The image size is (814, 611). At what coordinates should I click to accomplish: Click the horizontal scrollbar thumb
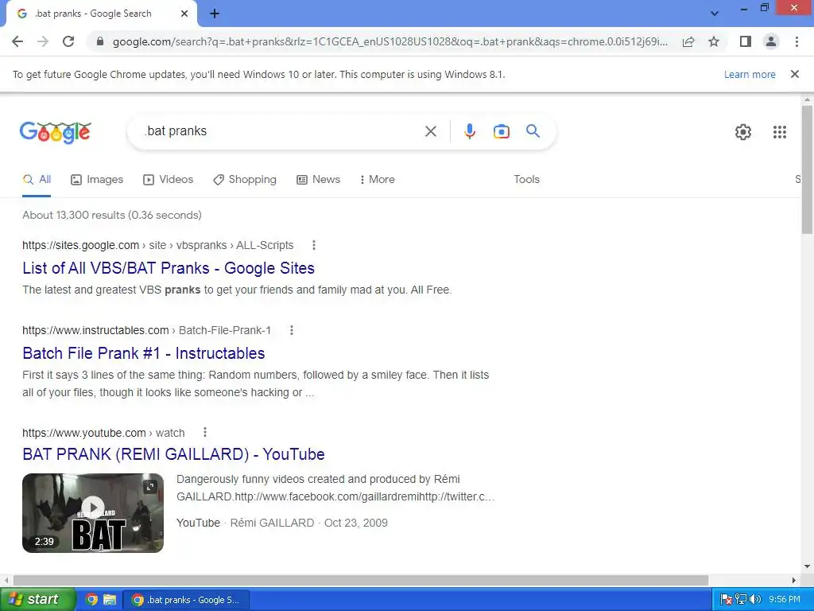click(361, 580)
